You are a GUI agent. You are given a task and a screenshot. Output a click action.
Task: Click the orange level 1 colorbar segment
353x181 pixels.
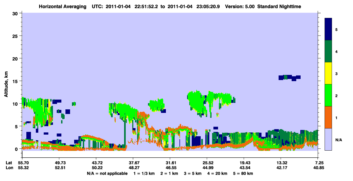click(x=328, y=117)
